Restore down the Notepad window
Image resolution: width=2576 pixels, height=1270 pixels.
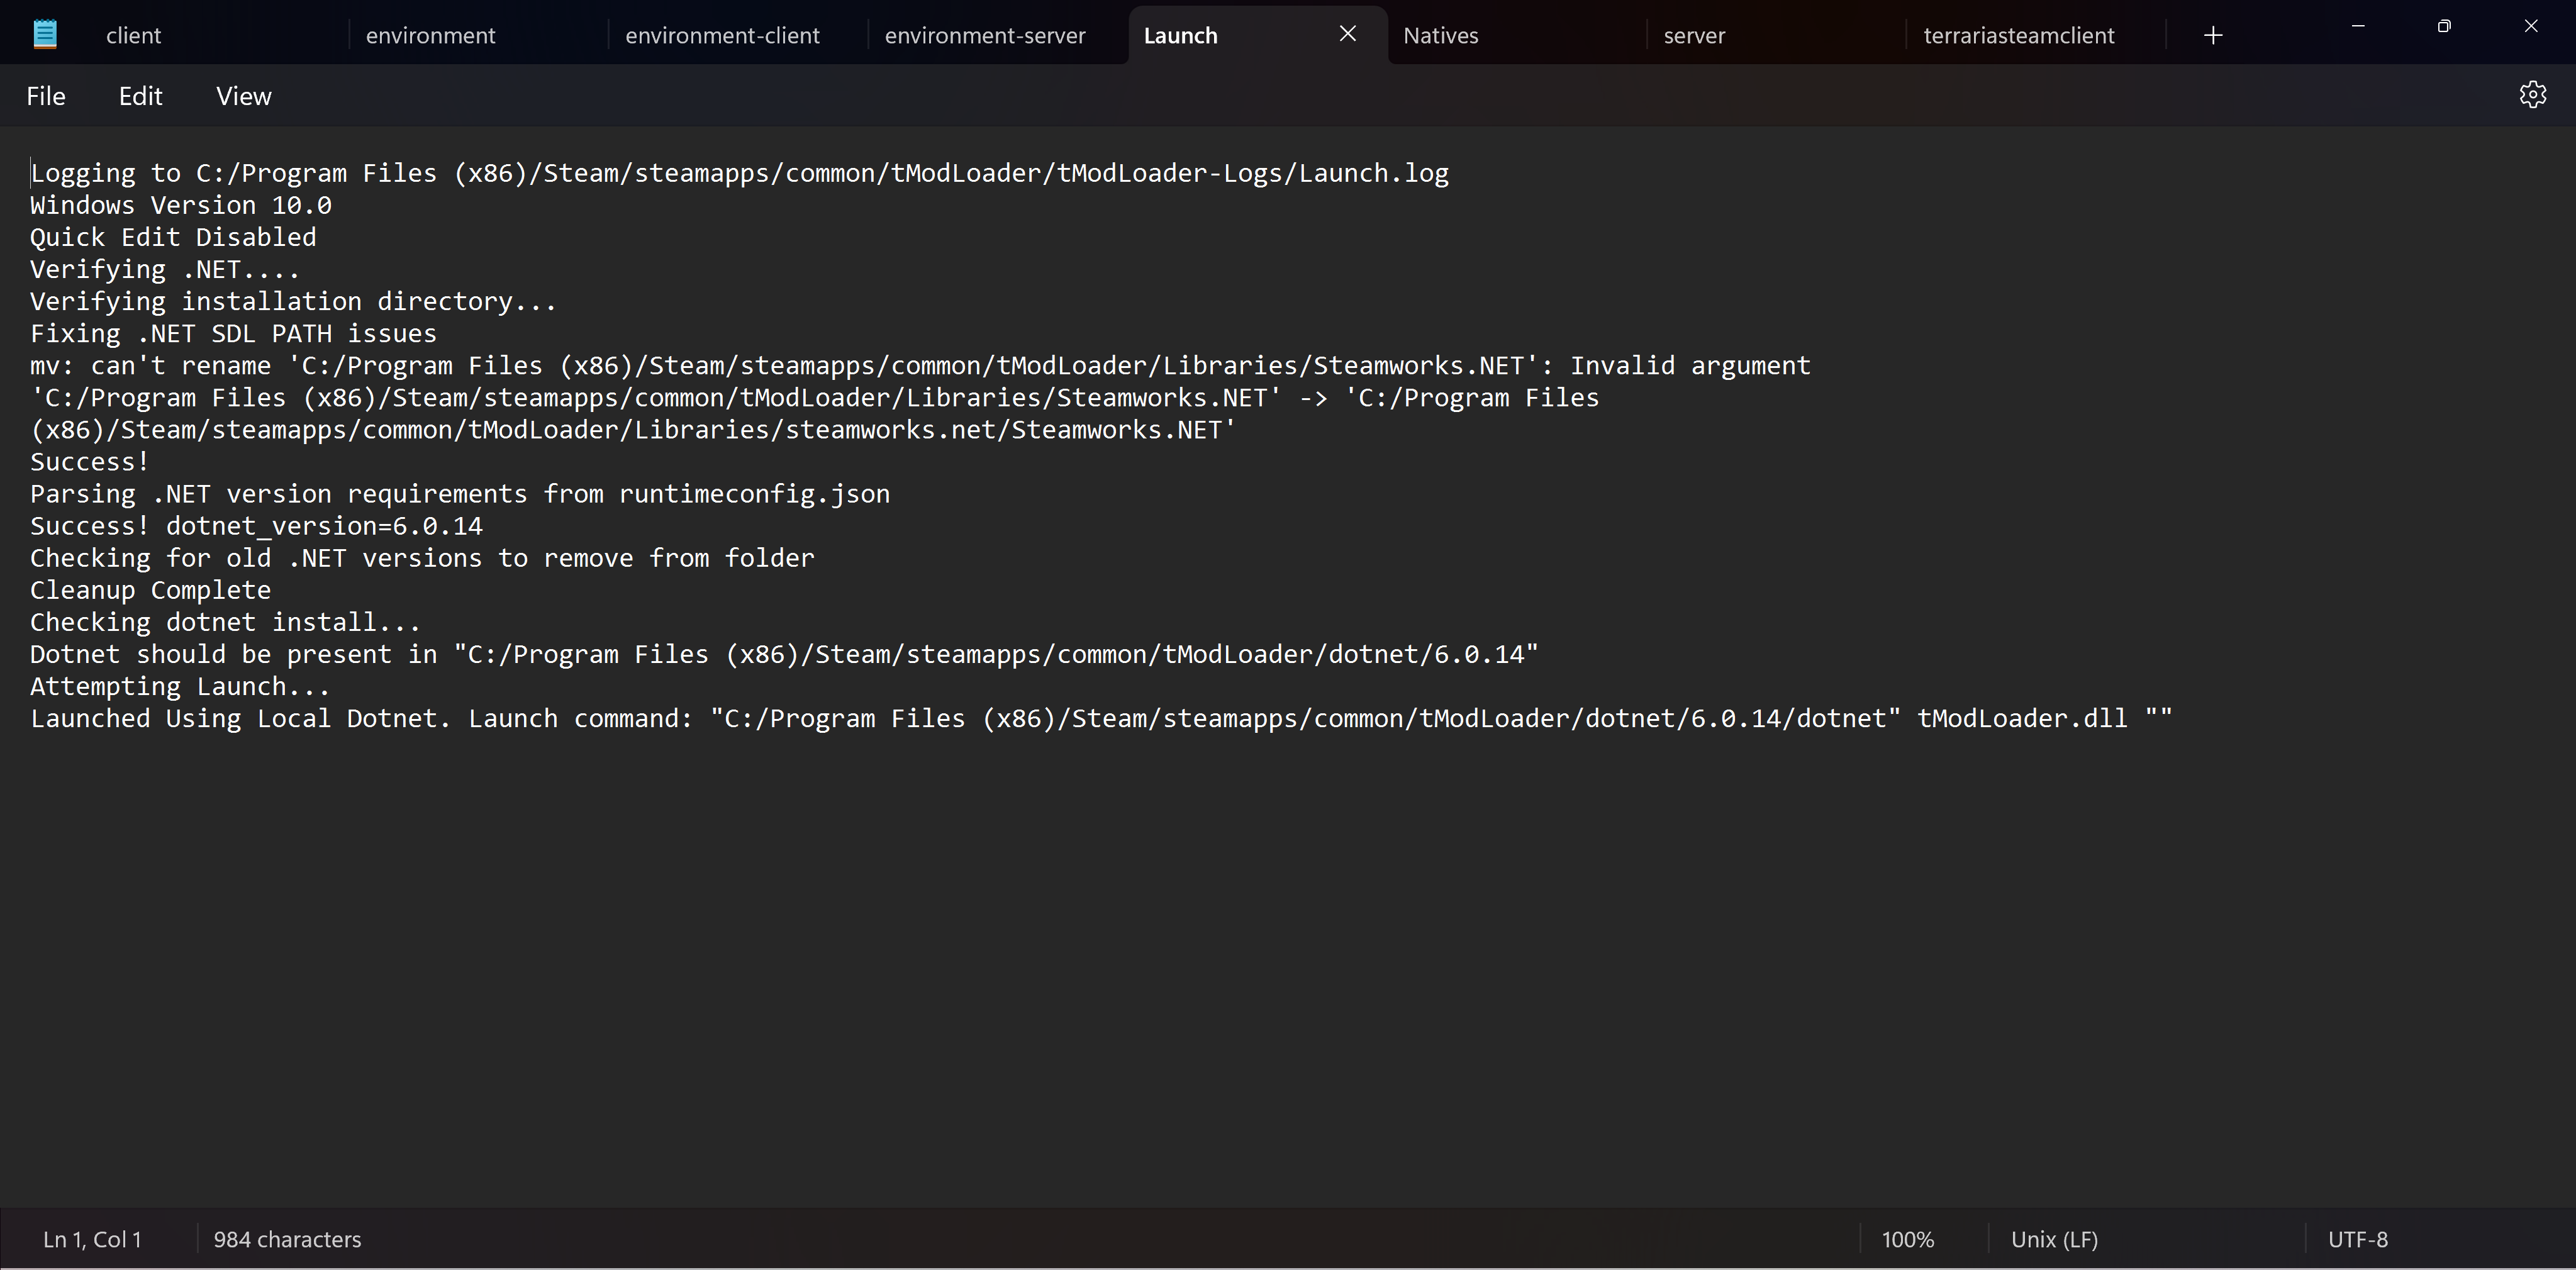[x=2444, y=26]
